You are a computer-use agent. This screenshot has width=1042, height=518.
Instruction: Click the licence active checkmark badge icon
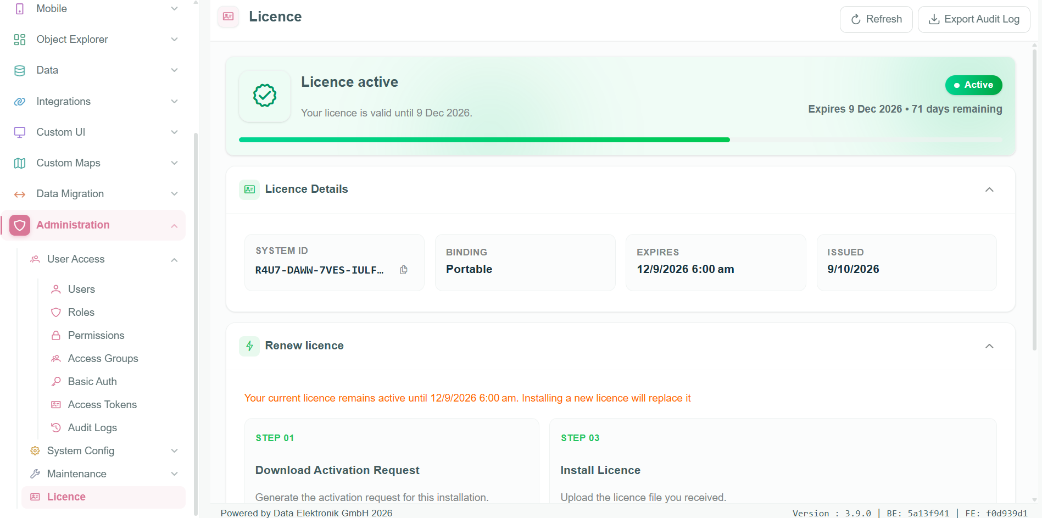click(265, 96)
